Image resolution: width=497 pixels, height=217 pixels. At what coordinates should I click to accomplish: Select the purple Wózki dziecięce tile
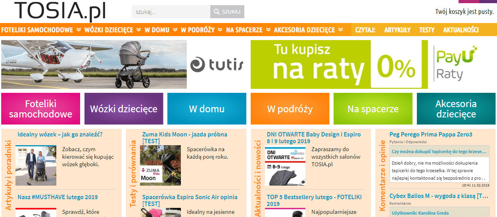pos(123,109)
